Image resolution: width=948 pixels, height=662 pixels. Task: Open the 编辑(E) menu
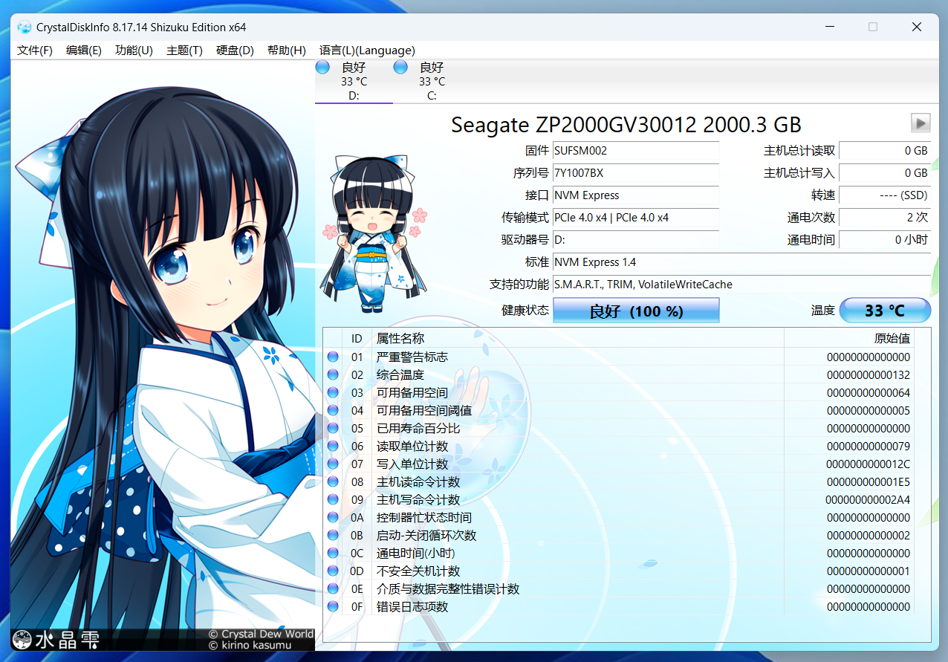(x=84, y=51)
